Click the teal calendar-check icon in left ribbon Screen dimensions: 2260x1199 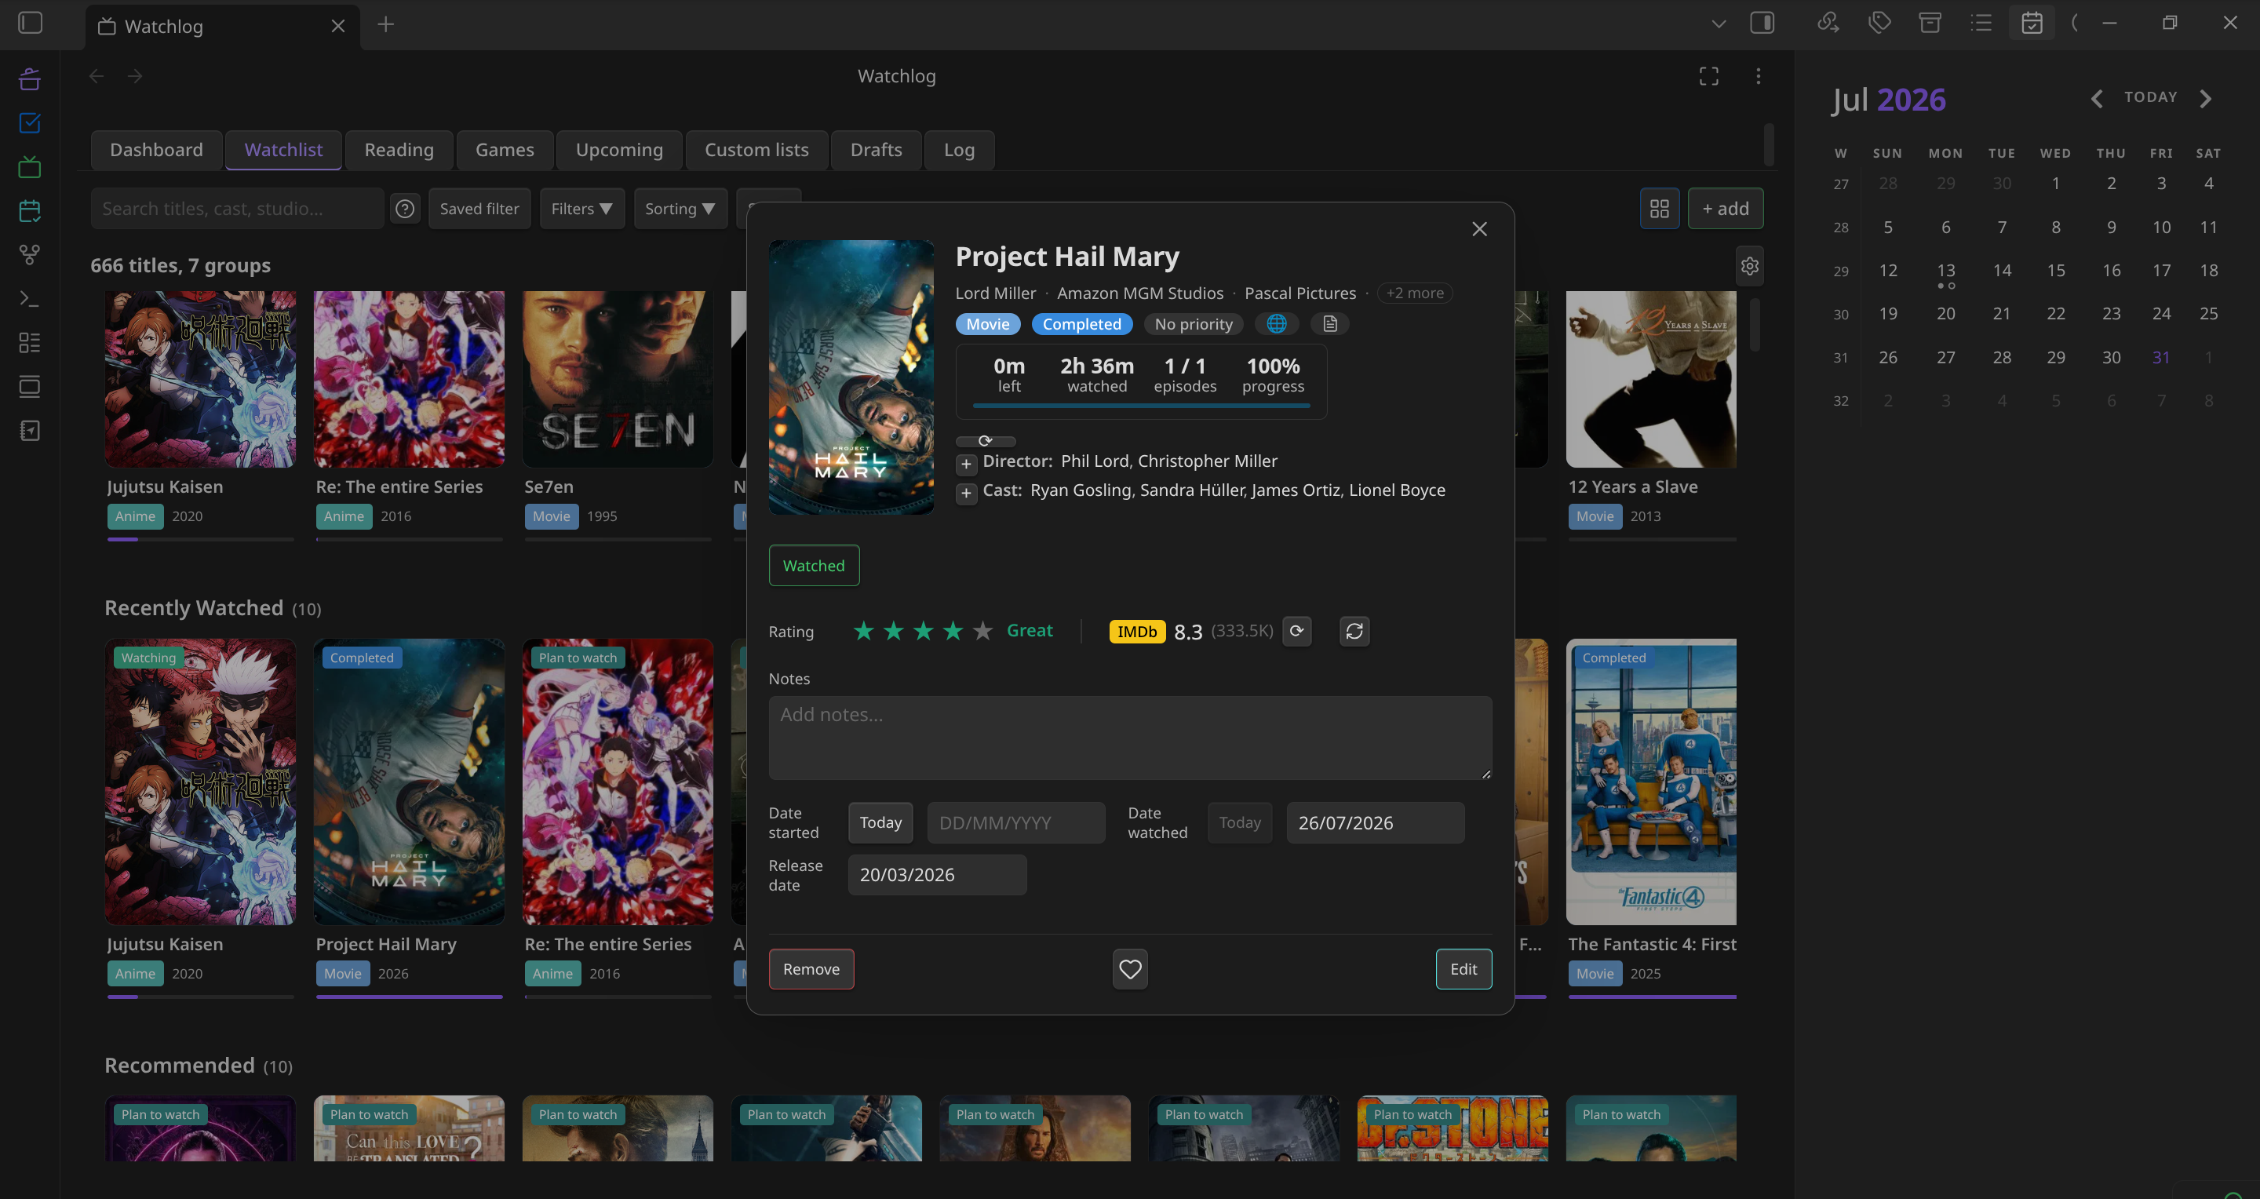tap(30, 210)
